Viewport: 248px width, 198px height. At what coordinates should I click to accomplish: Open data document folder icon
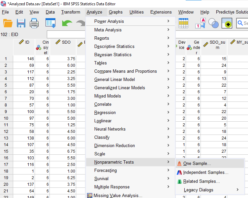pos(8,23)
